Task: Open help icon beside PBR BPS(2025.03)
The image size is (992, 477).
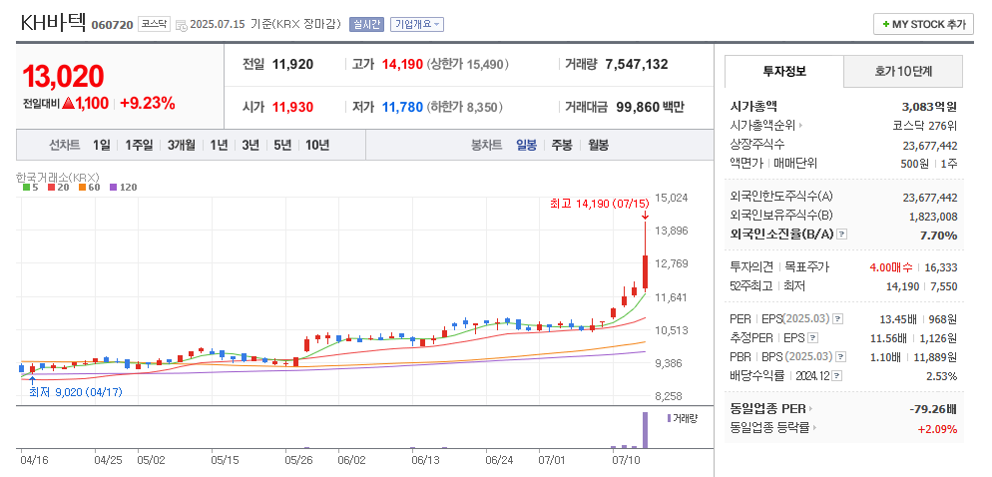Action: 839,357
